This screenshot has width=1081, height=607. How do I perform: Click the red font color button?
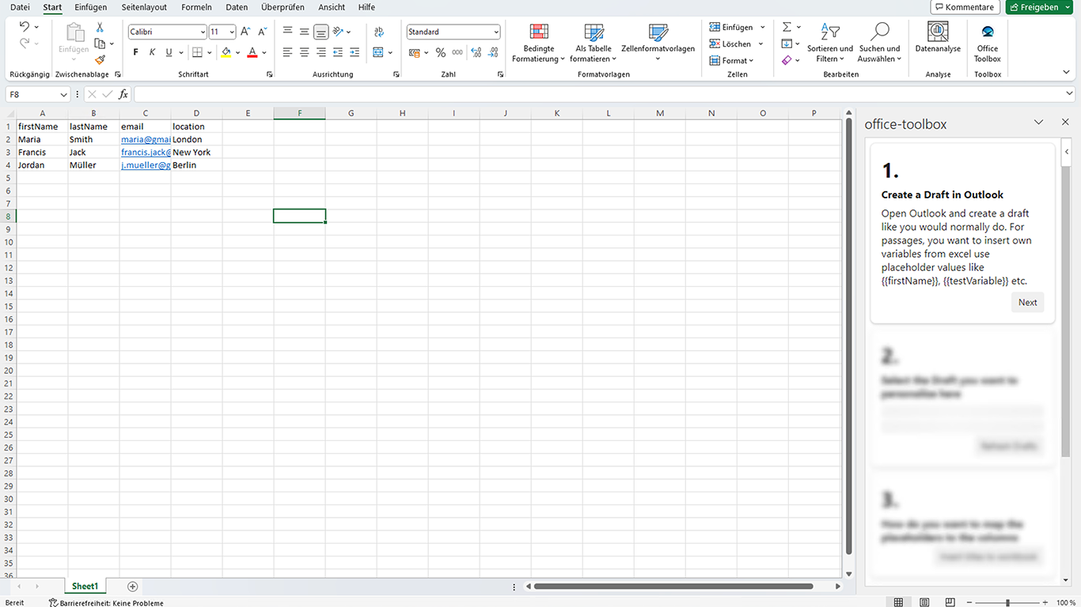[x=252, y=52]
